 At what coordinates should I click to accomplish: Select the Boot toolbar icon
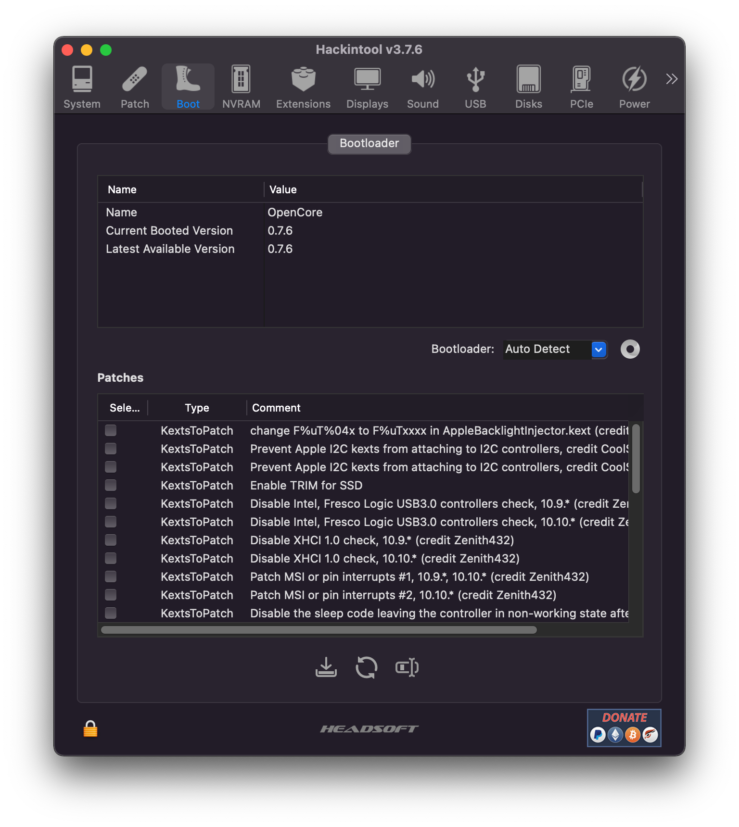pyautogui.click(x=188, y=87)
